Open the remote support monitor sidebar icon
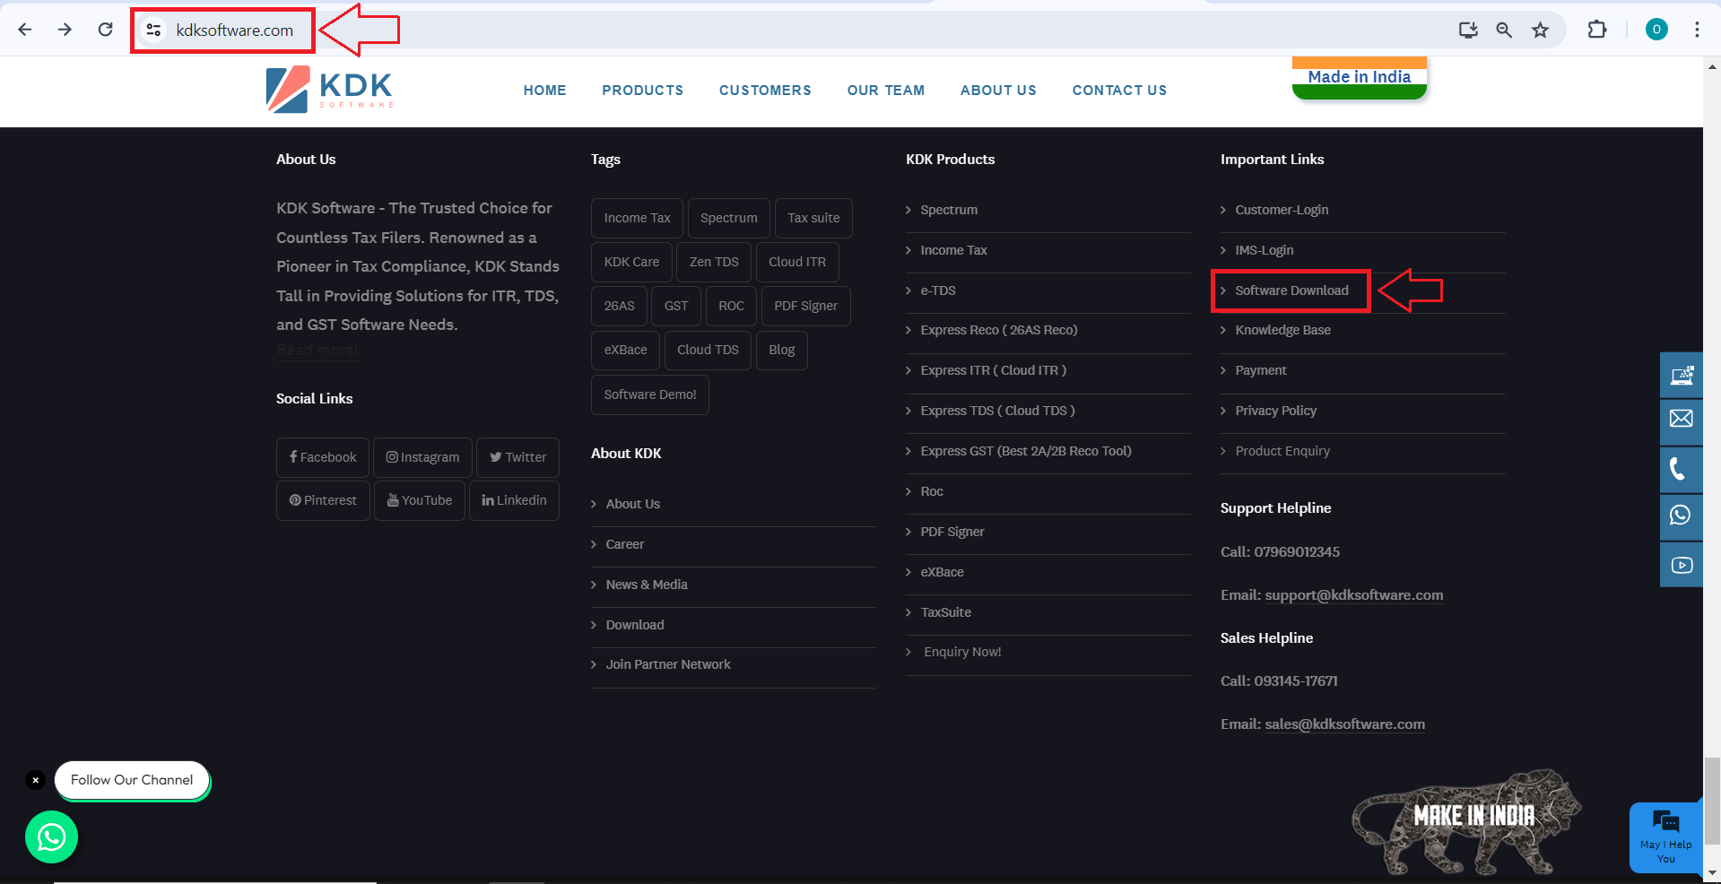1721x884 pixels. (1682, 375)
